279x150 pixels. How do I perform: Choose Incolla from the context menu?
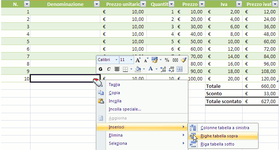tap(142, 101)
